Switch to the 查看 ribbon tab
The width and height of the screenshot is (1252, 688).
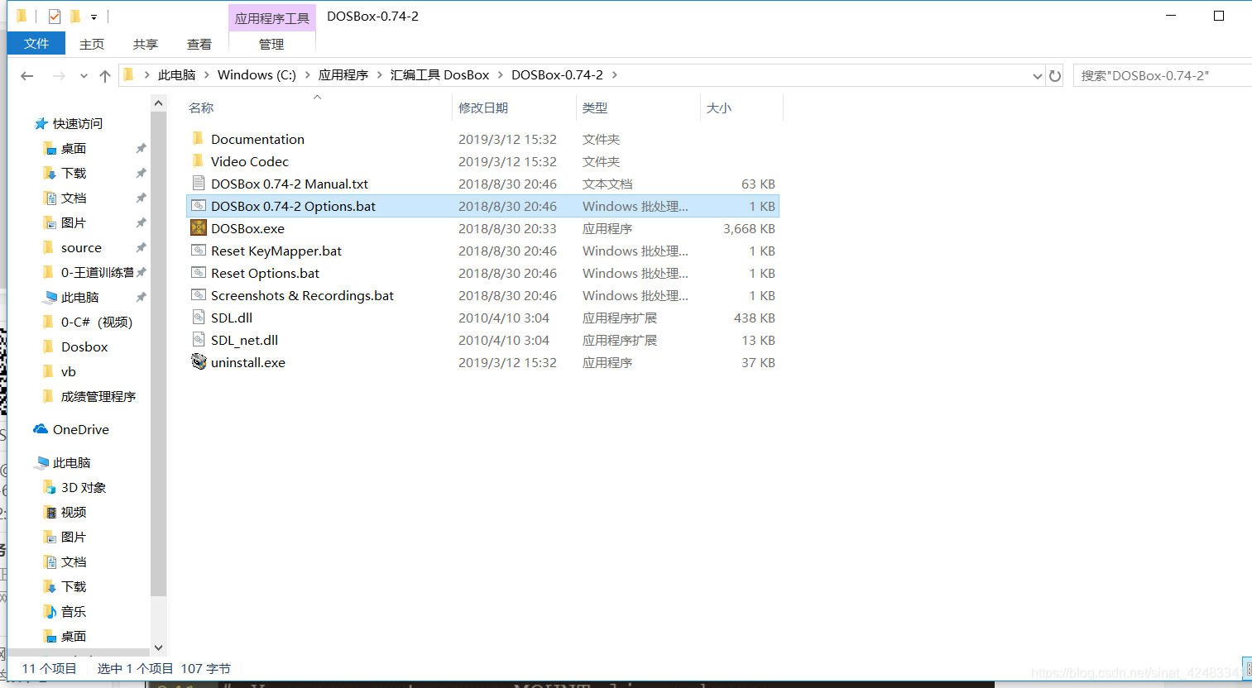pos(199,45)
